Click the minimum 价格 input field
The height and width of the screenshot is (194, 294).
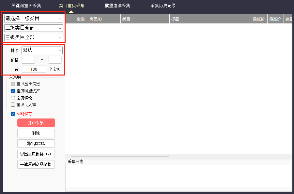28,60
